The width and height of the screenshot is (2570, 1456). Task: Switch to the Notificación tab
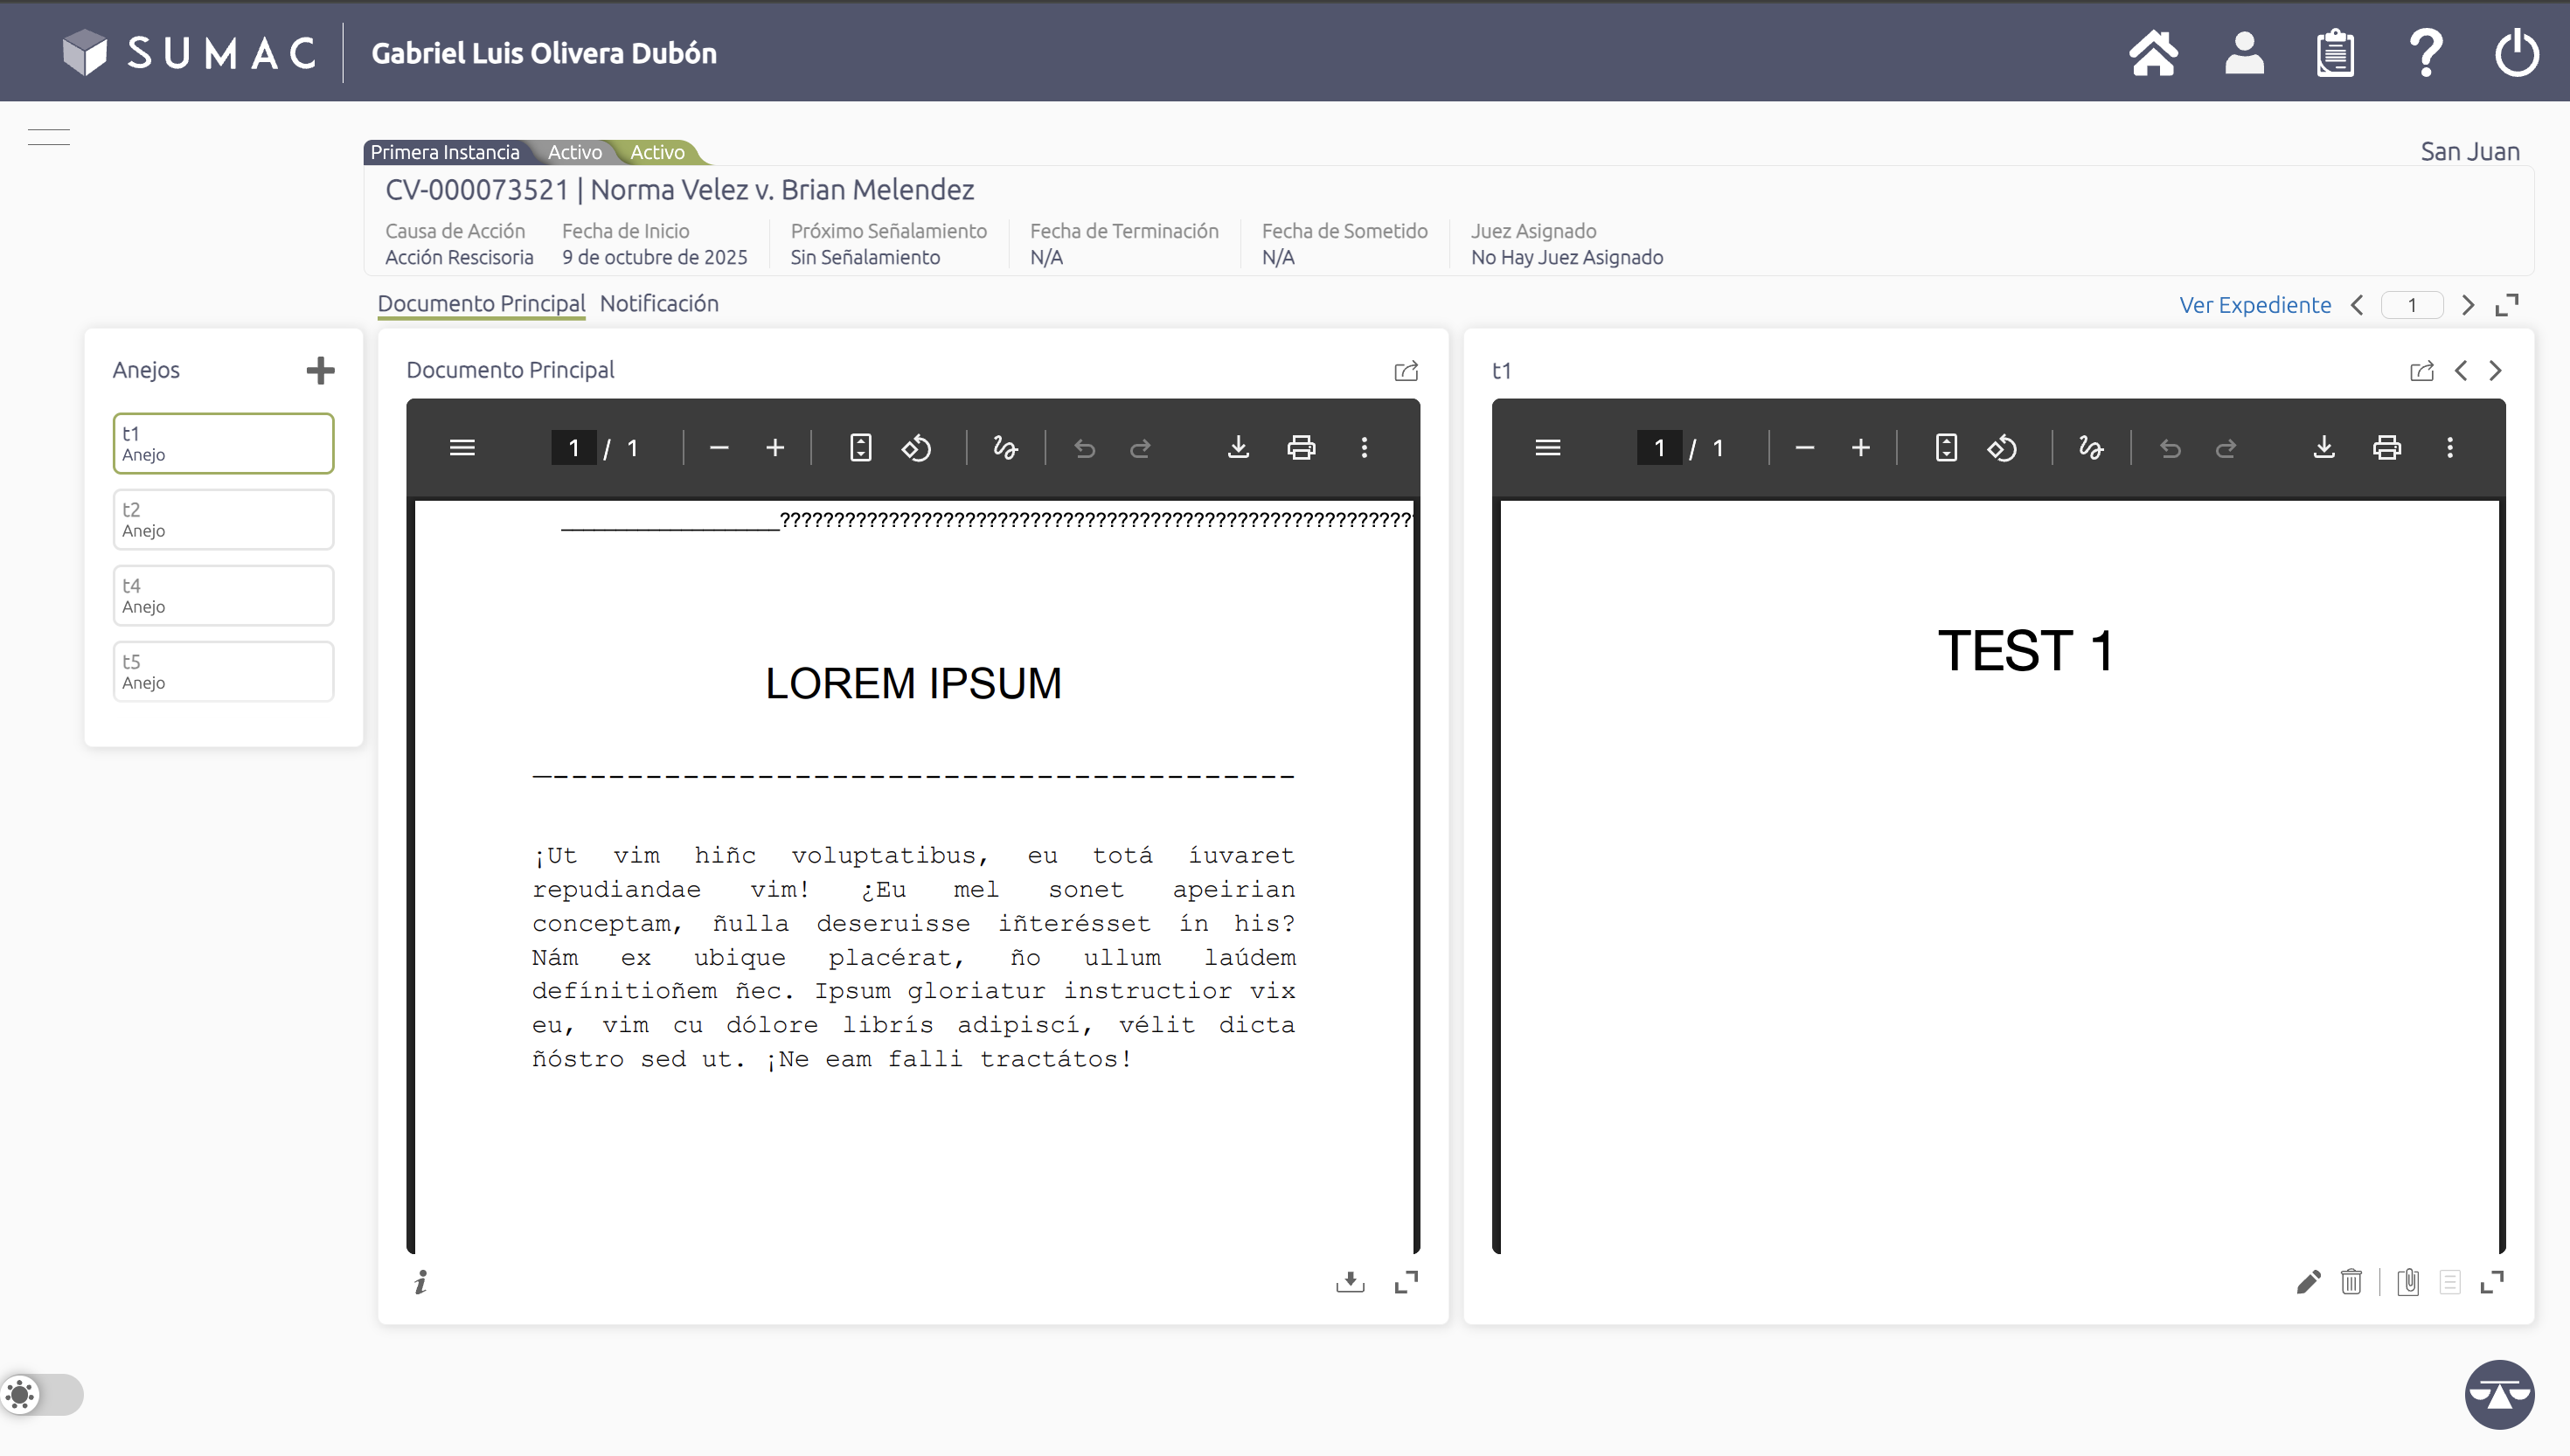tap(659, 304)
